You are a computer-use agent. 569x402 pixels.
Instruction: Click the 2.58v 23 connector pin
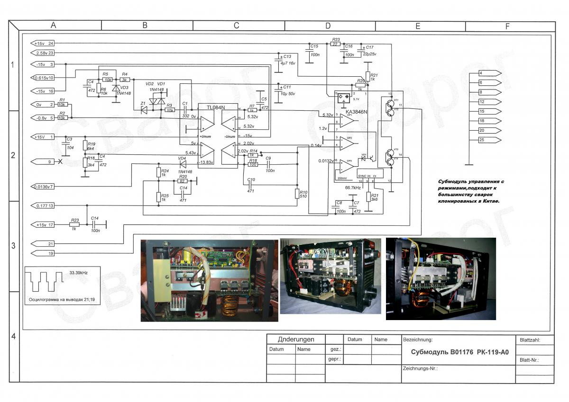(x=44, y=53)
